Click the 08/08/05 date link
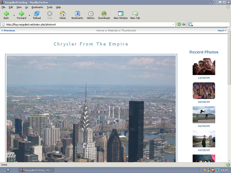 (204, 102)
